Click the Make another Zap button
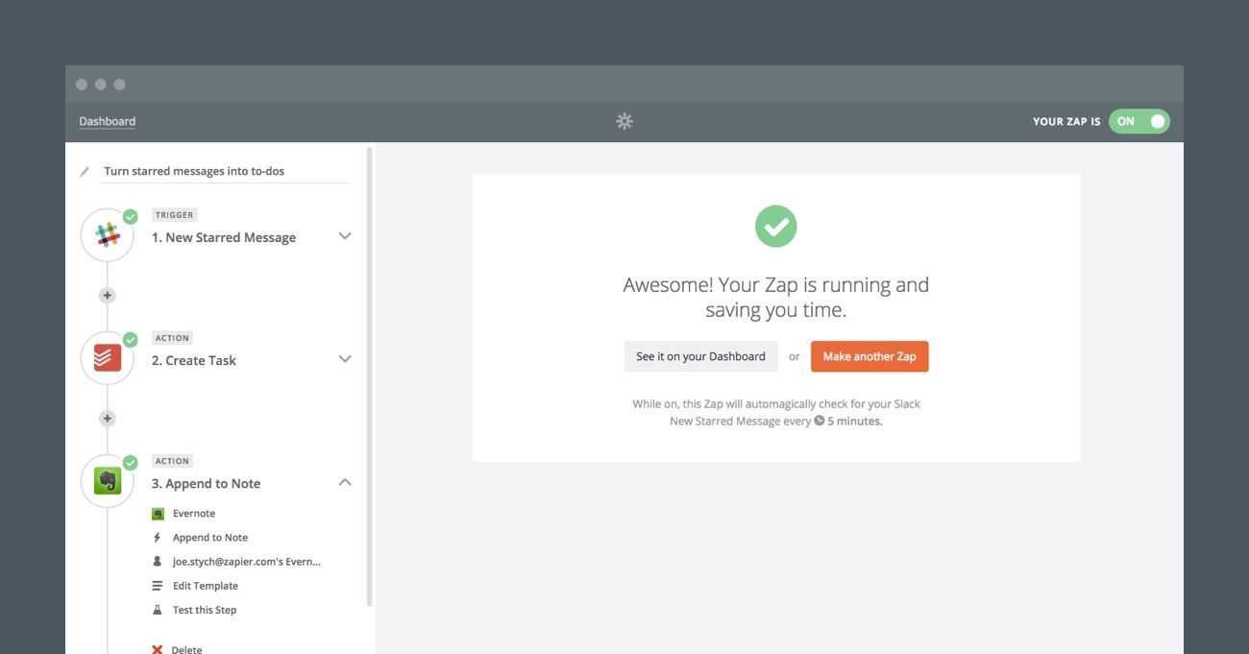The height and width of the screenshot is (654, 1249). (869, 356)
